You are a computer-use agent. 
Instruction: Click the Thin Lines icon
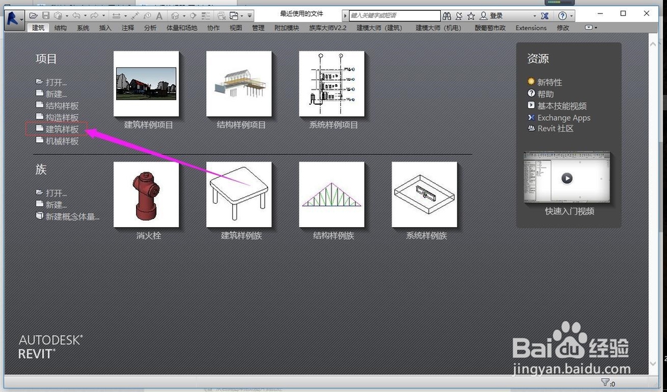[206, 16]
